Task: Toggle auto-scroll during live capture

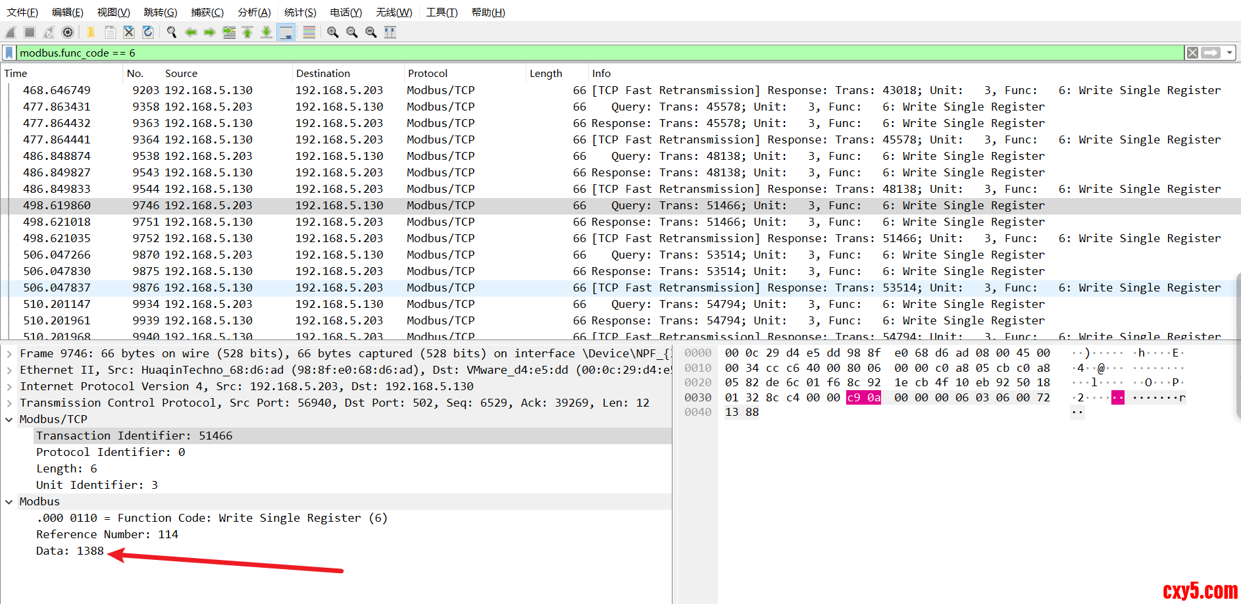Action: pos(286,32)
